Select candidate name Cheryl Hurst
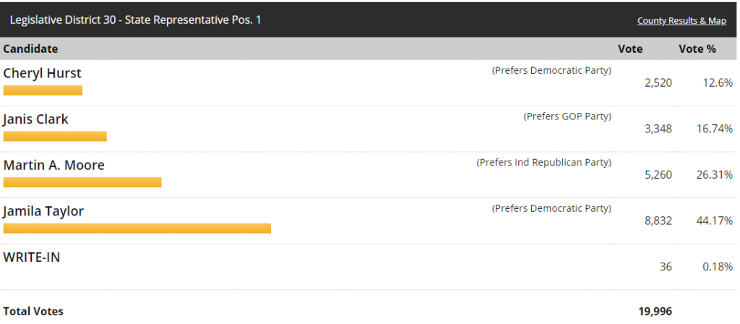740x324 pixels. click(x=43, y=73)
